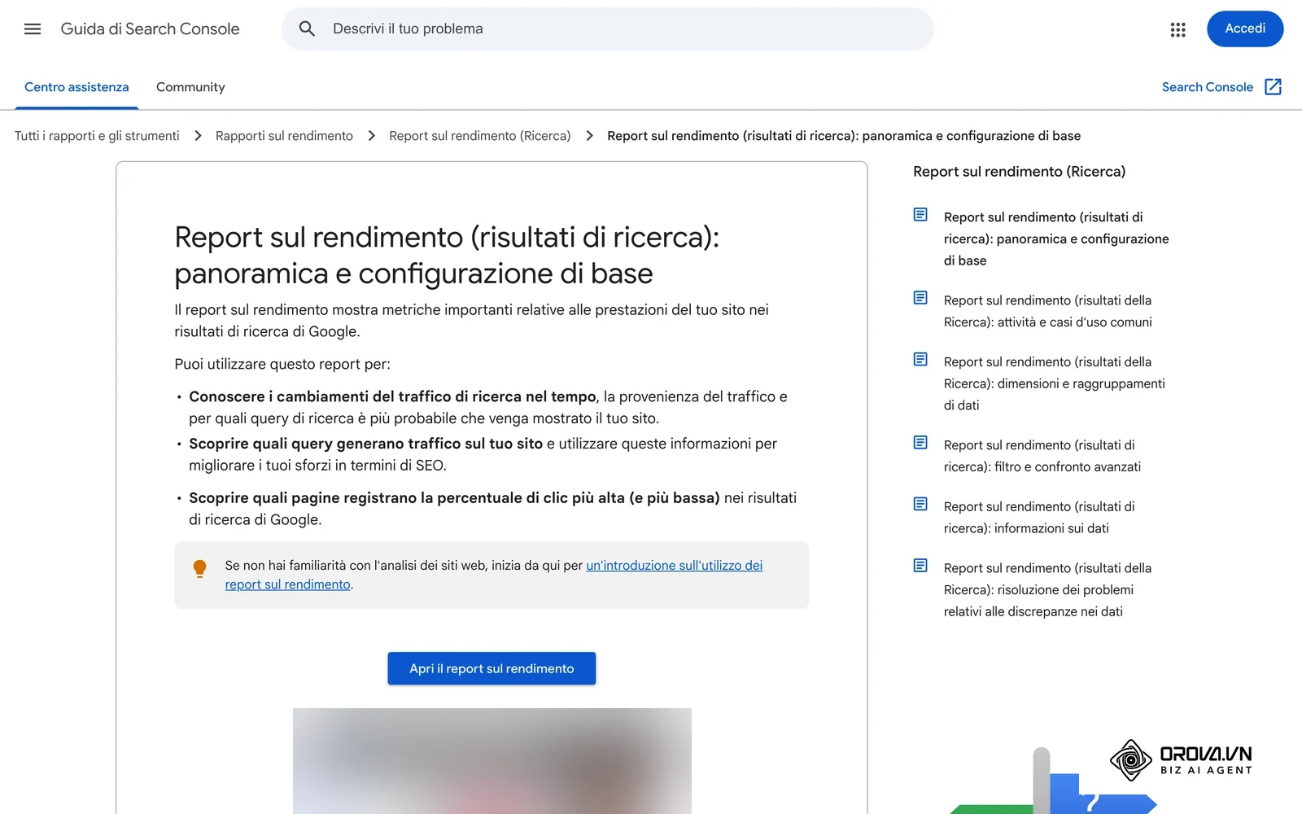Click the sidebar heading 'Report sul rendimento (Ricerca)'
The image size is (1302, 814).
point(1020,172)
